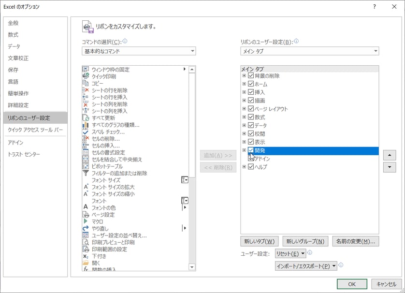405x293 pixels.
Task: Open the リボンのユーザー設定 メイン タブ dropdown
Action: click(x=310, y=51)
